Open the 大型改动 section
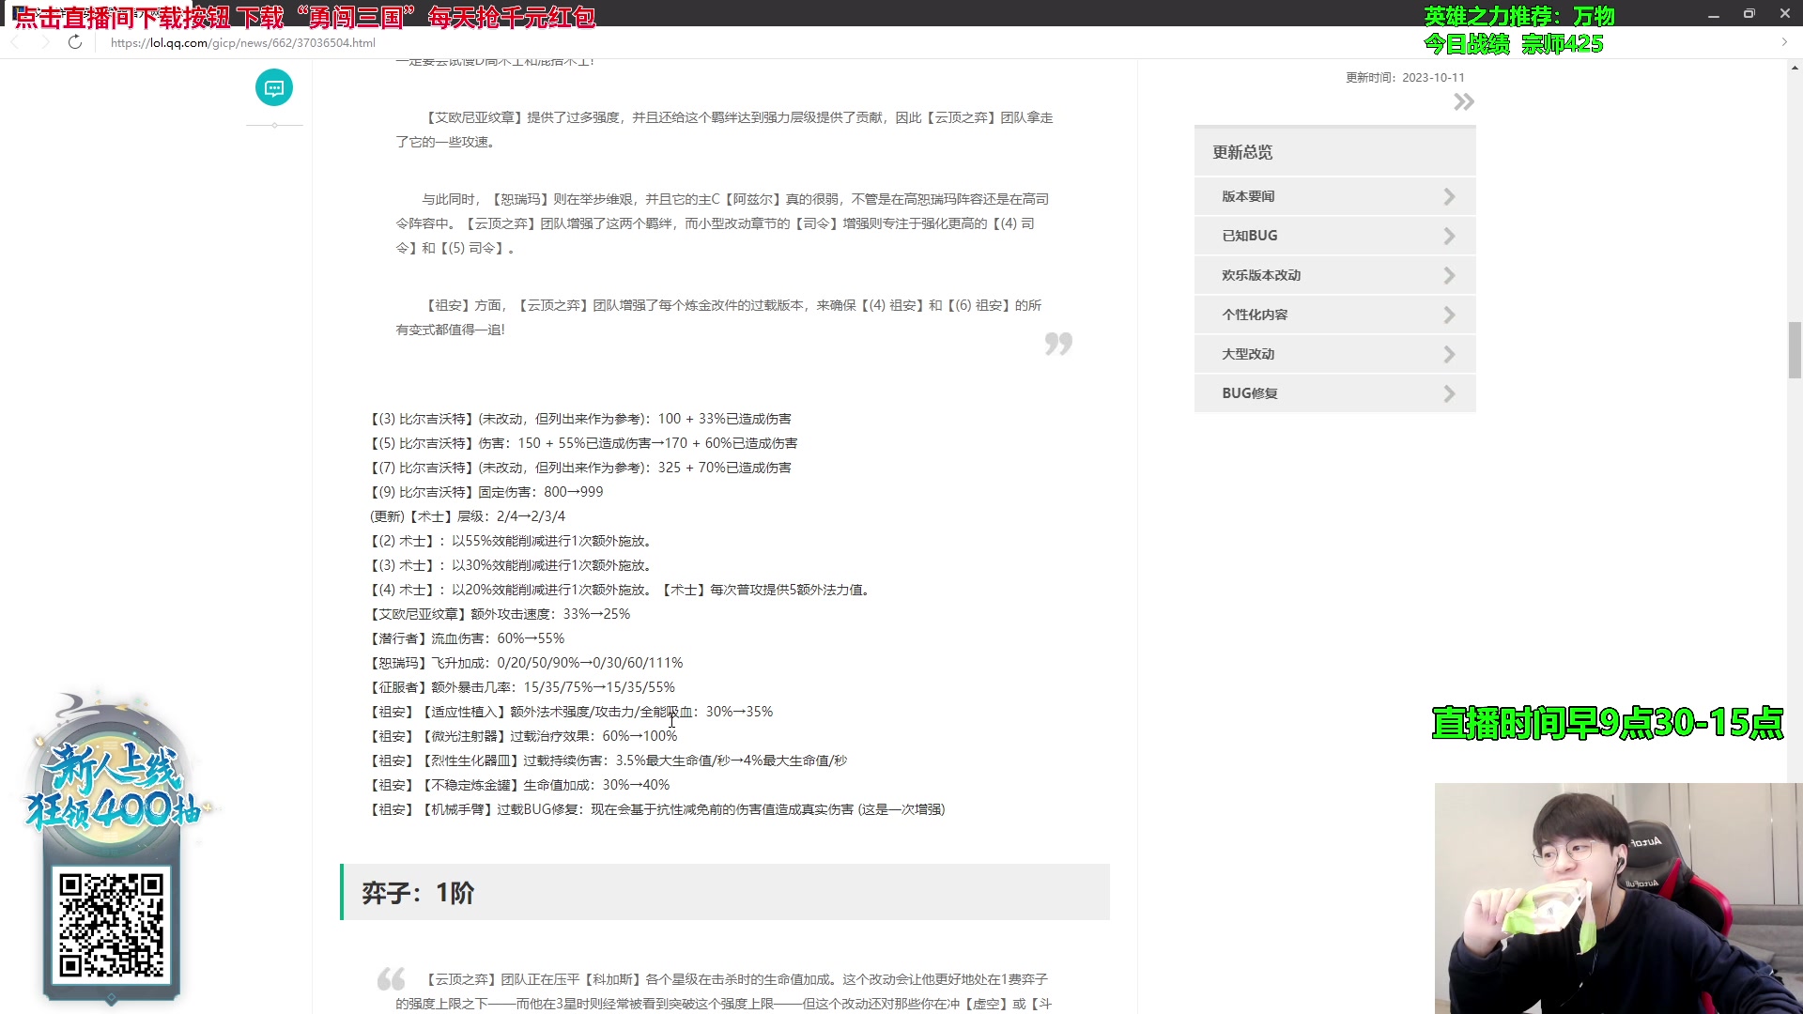 1334,354
